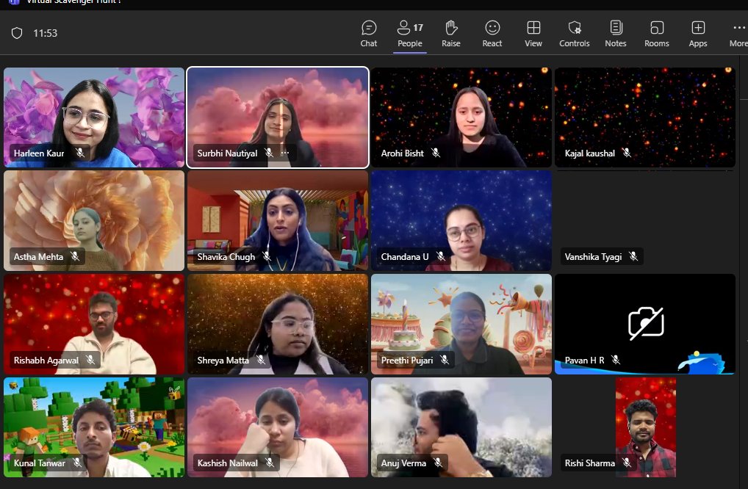Raise your hand in the meeting

click(451, 33)
